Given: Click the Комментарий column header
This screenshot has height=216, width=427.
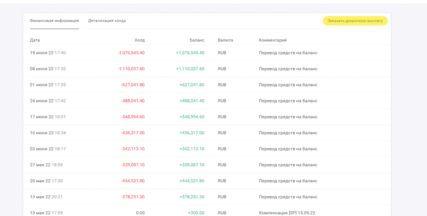Looking at the screenshot, I should point(273,40).
